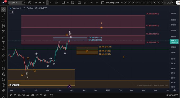Set date range to 1D
Image resolution: width=180 pixels, height=98 pixels.
(x=11, y=95)
